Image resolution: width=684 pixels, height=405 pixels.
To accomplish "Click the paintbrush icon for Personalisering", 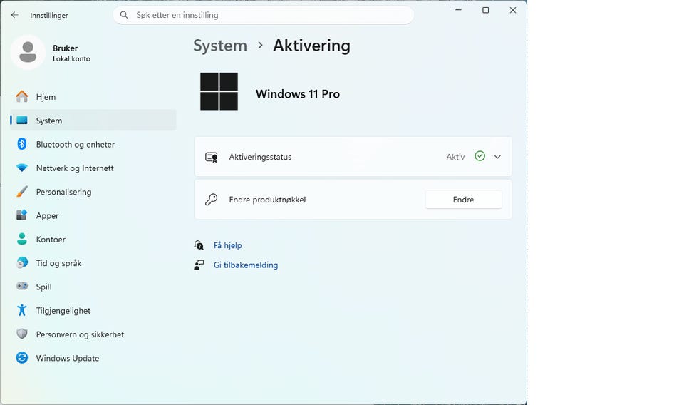I will tap(22, 192).
